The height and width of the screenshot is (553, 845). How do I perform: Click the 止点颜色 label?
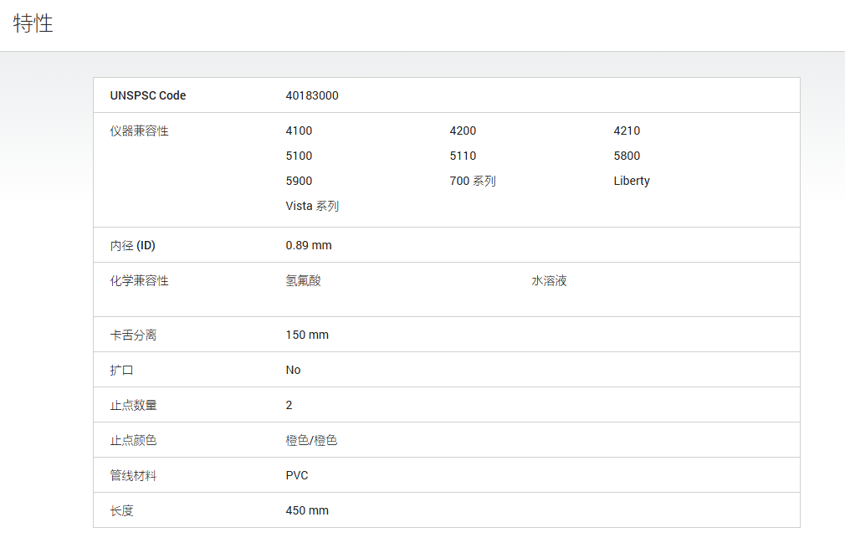(133, 440)
